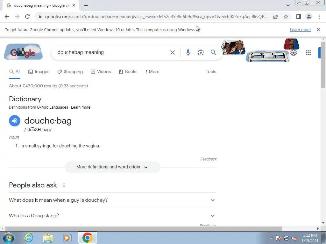Open Windows Media Player from taskbar
326x244 pixels.
[x=67, y=238]
